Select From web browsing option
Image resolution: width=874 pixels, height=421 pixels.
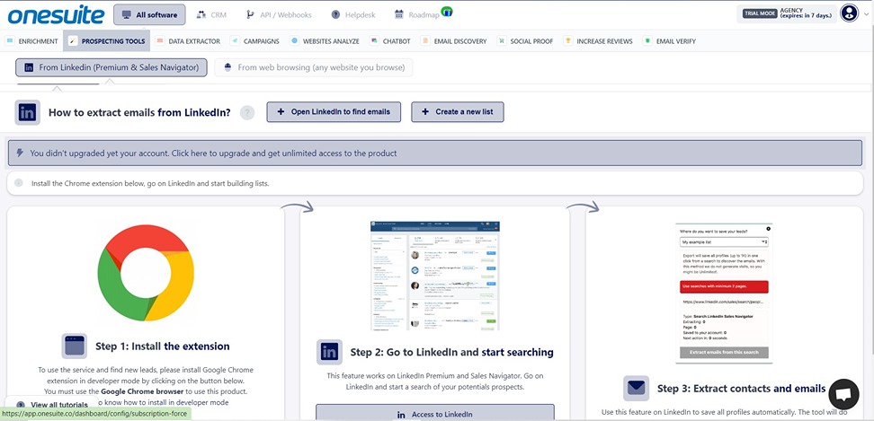[x=314, y=68]
